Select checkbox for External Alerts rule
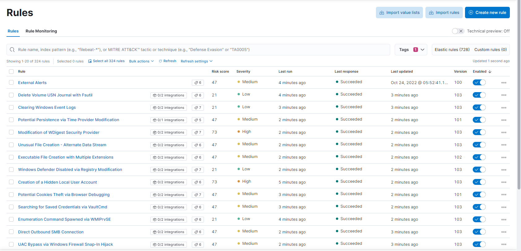Viewport: 521px width, 251px height. point(11,83)
